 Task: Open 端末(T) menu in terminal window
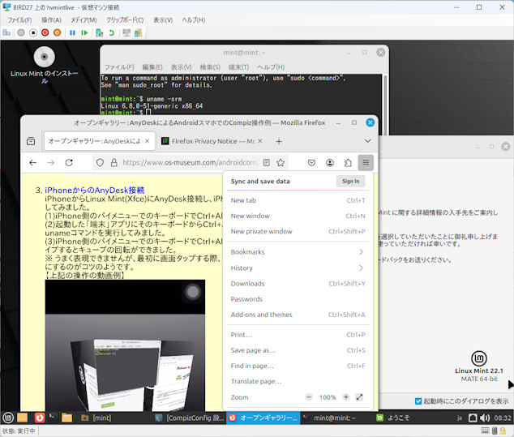[x=238, y=67]
